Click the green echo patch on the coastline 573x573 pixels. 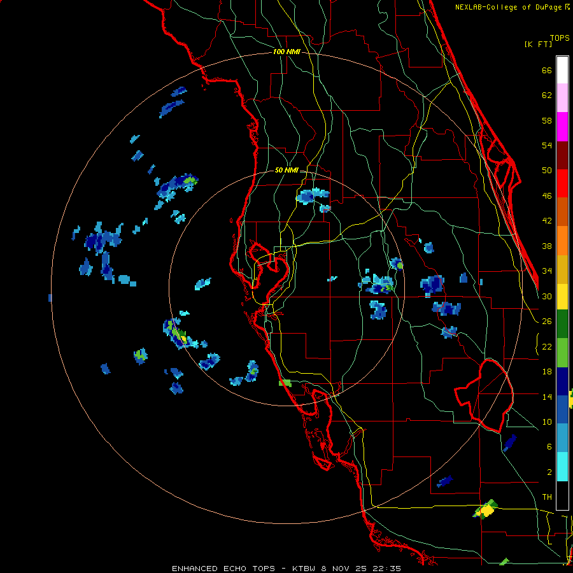[x=285, y=383]
